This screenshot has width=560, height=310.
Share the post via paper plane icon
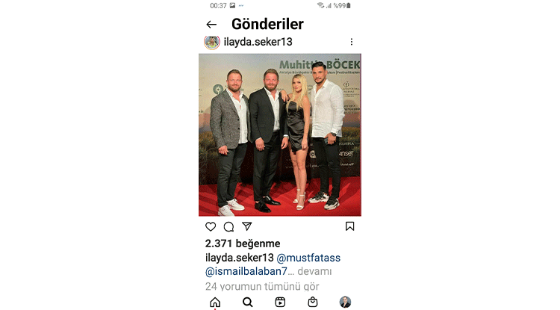click(x=247, y=226)
